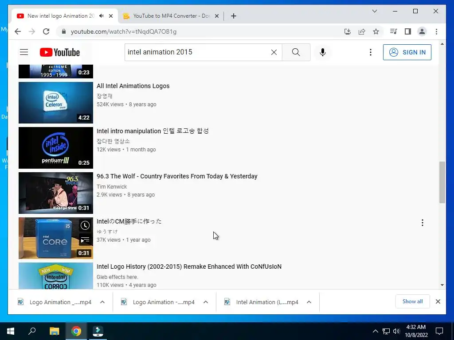This screenshot has height=340, width=454.
Task: Open the YouTube guide hamburger menu
Action: coord(24,52)
